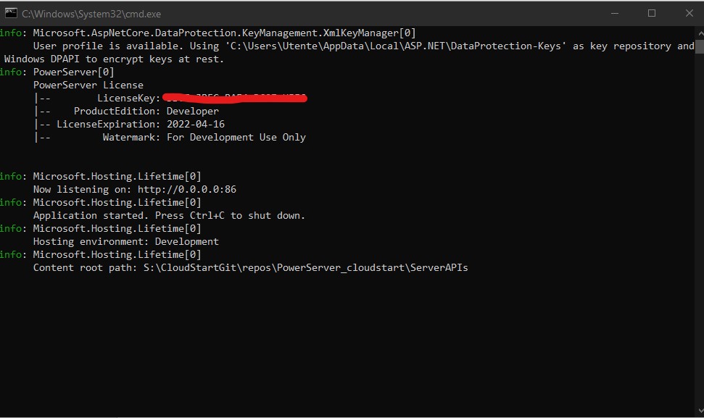Click the license expiration date 2022-04-16

click(195, 125)
